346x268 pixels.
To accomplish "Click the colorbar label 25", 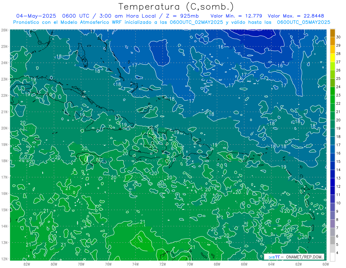I will point(339,78).
